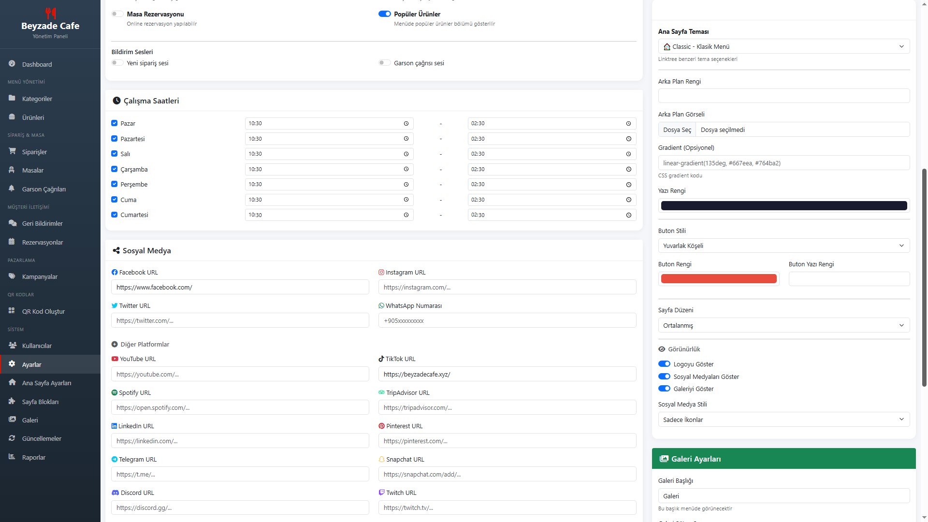Click the Kampanyalar tag icon

[x=12, y=276]
